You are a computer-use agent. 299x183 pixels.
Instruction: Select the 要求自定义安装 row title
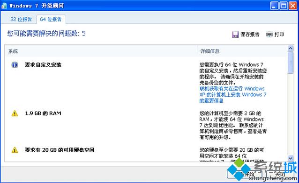coord(43,65)
